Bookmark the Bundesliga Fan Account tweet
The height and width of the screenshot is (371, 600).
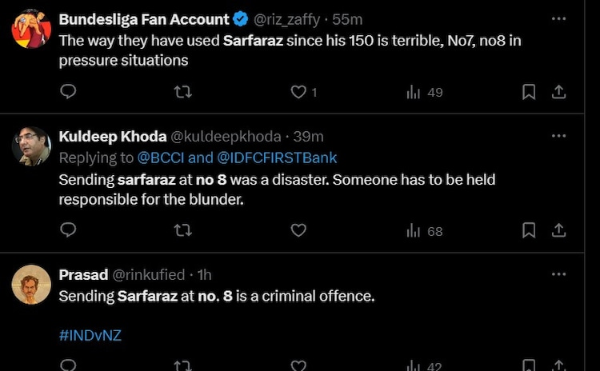tap(529, 92)
